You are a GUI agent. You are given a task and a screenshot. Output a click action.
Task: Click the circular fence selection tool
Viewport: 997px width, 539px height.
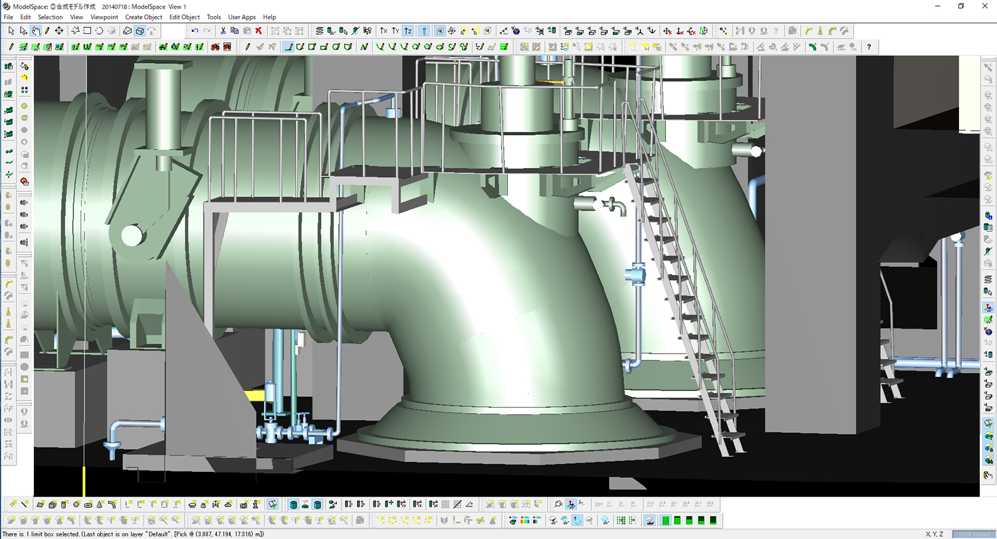[99, 31]
